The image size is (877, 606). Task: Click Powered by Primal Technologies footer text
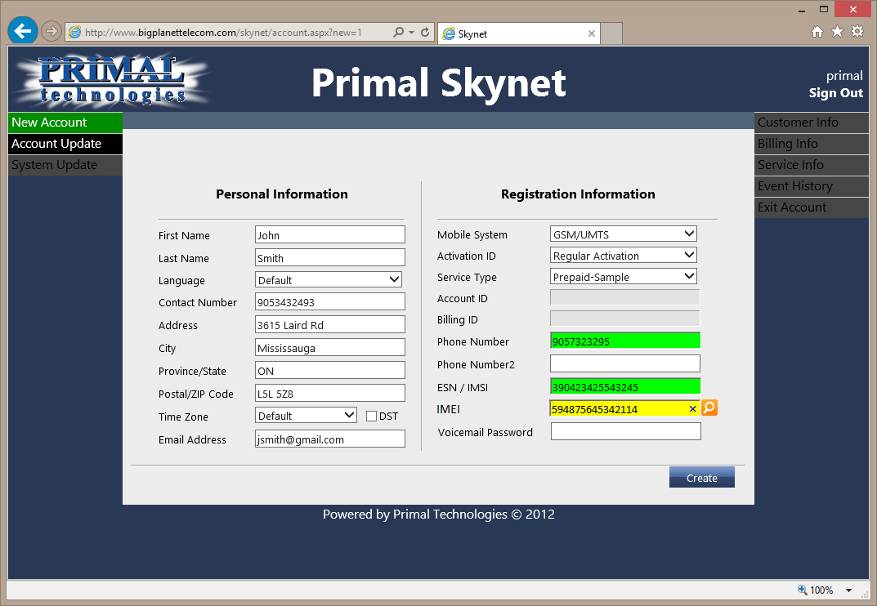[x=438, y=515]
